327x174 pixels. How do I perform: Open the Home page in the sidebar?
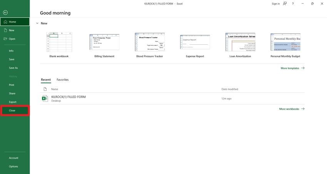(x=15, y=22)
